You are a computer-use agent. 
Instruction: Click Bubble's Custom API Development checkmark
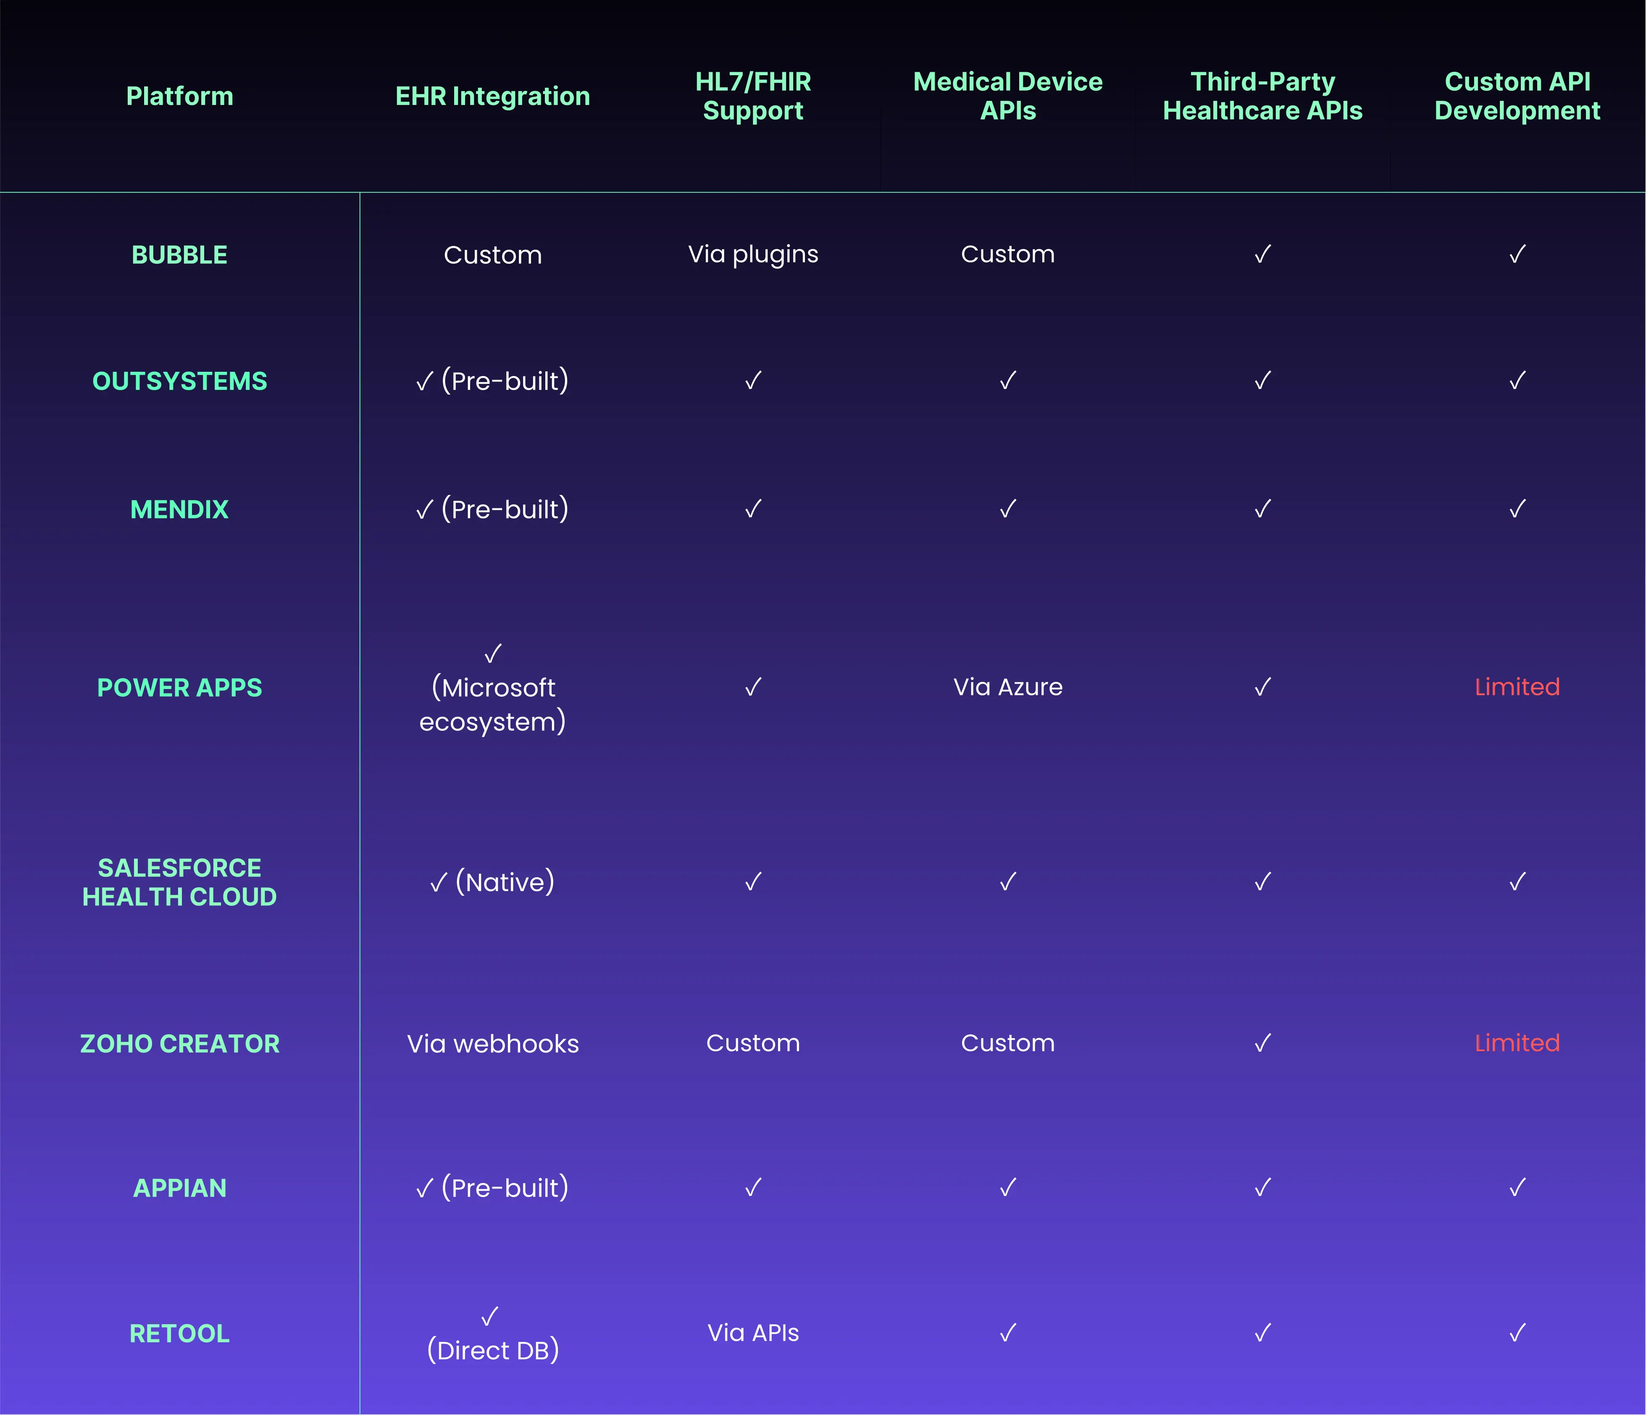(1517, 254)
